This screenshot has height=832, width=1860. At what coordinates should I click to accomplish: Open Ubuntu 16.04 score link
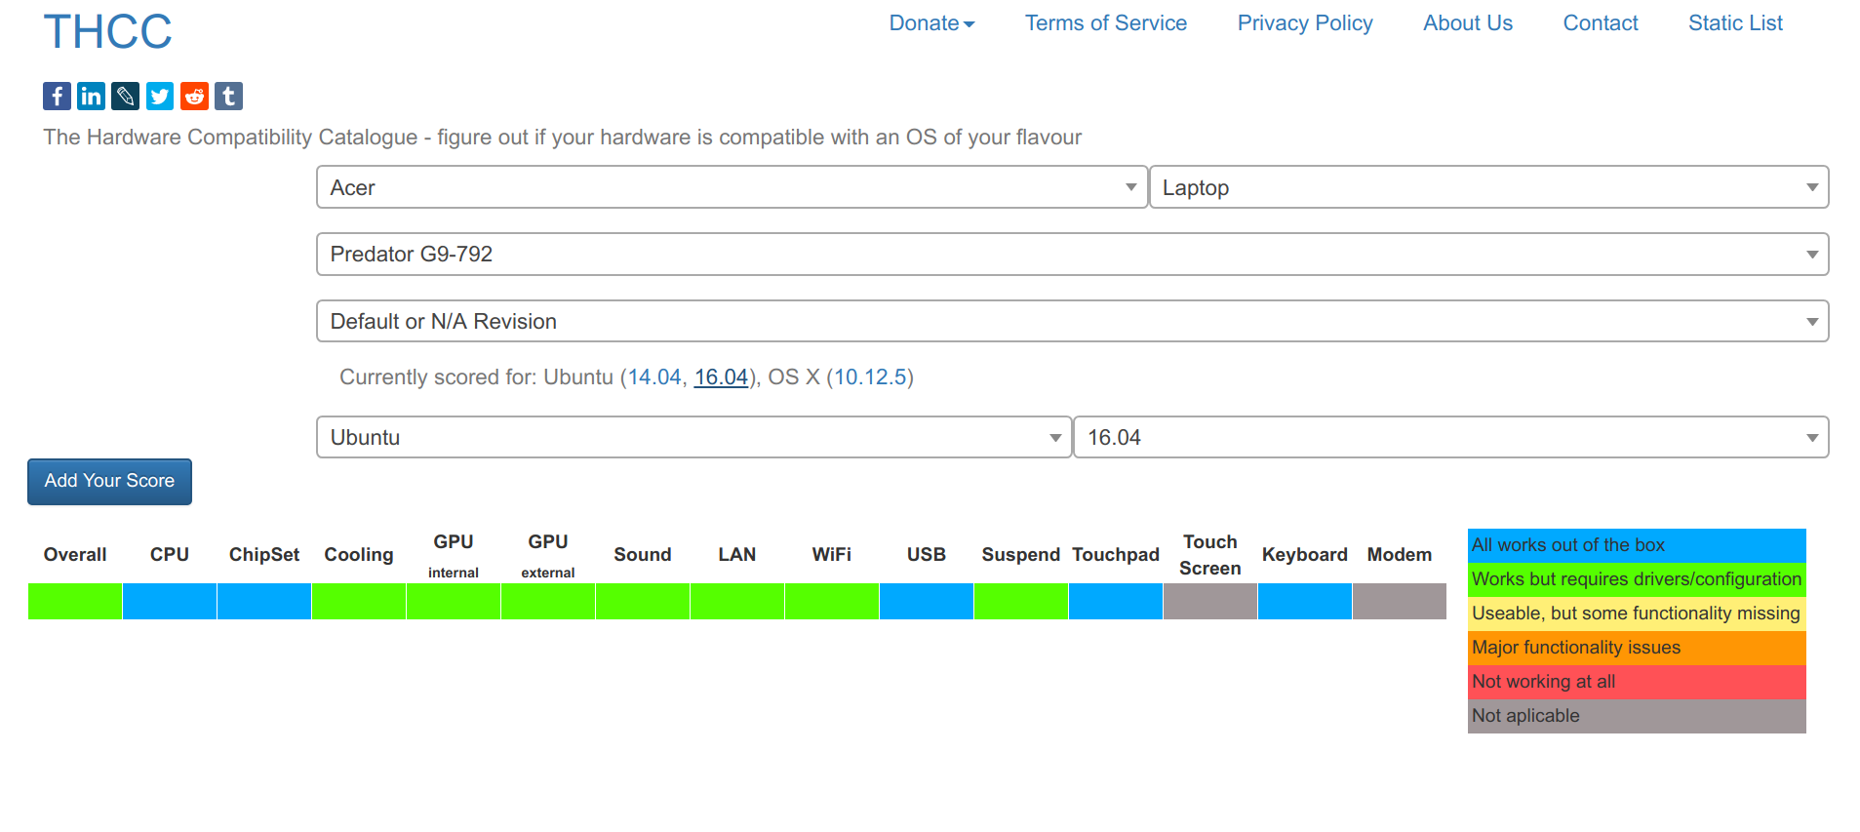tap(721, 377)
